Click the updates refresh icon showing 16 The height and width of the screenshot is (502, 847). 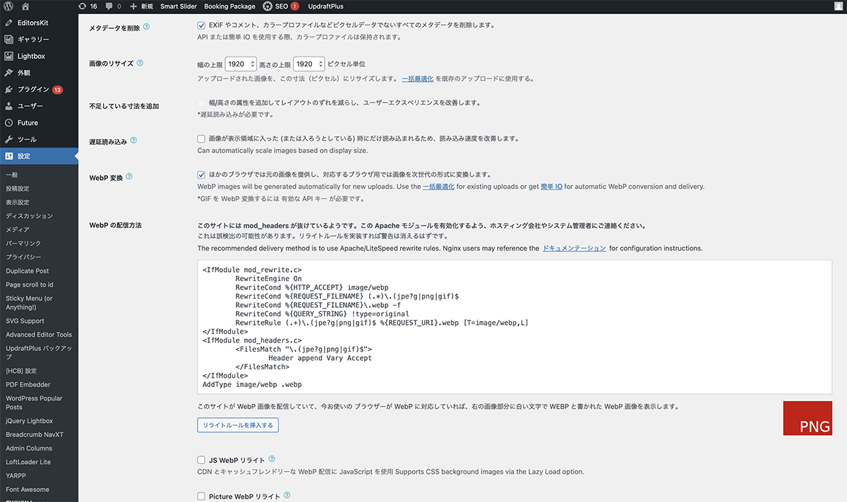(83, 6)
